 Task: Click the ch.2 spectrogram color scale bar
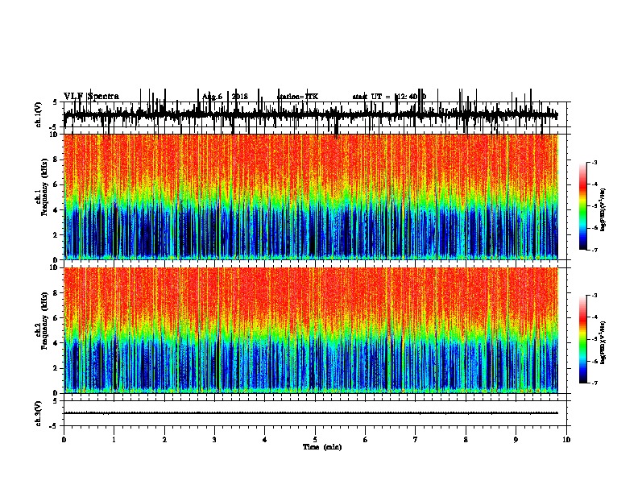582,339
